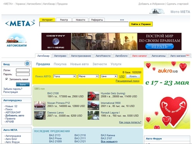Open the Nissan Primera P12 thumbnail

[40, 106]
